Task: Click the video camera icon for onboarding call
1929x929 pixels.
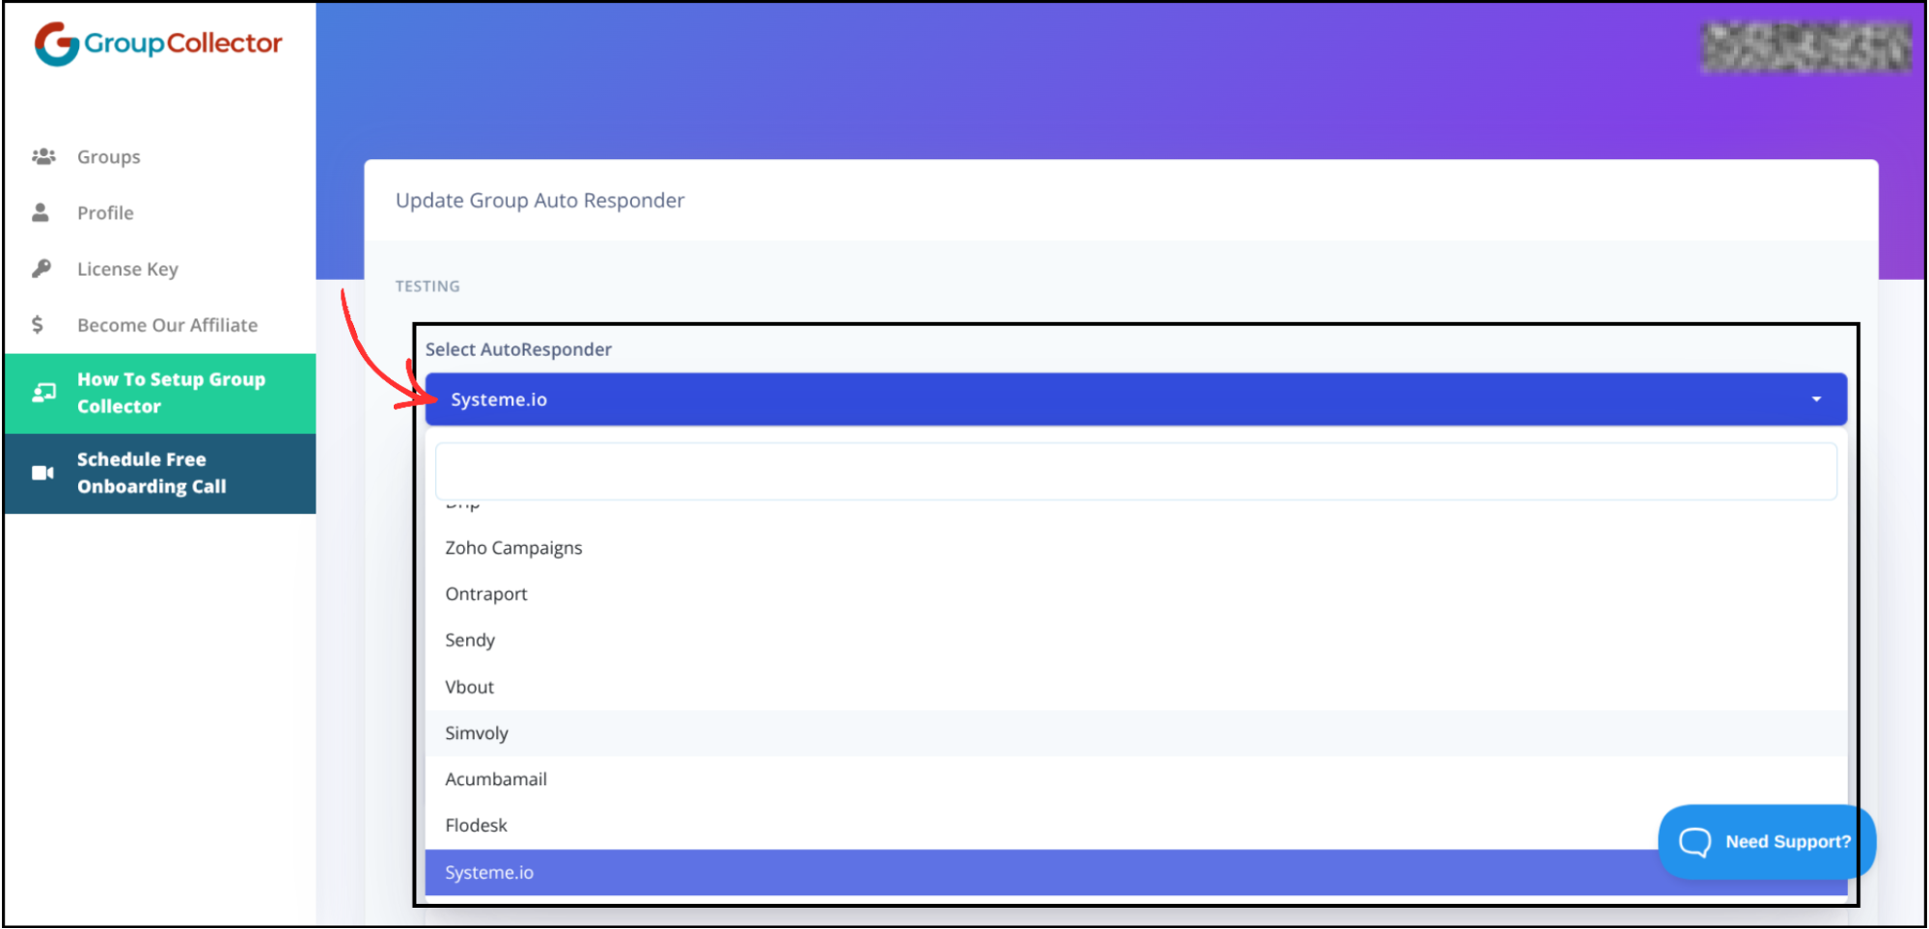Action: (x=43, y=473)
